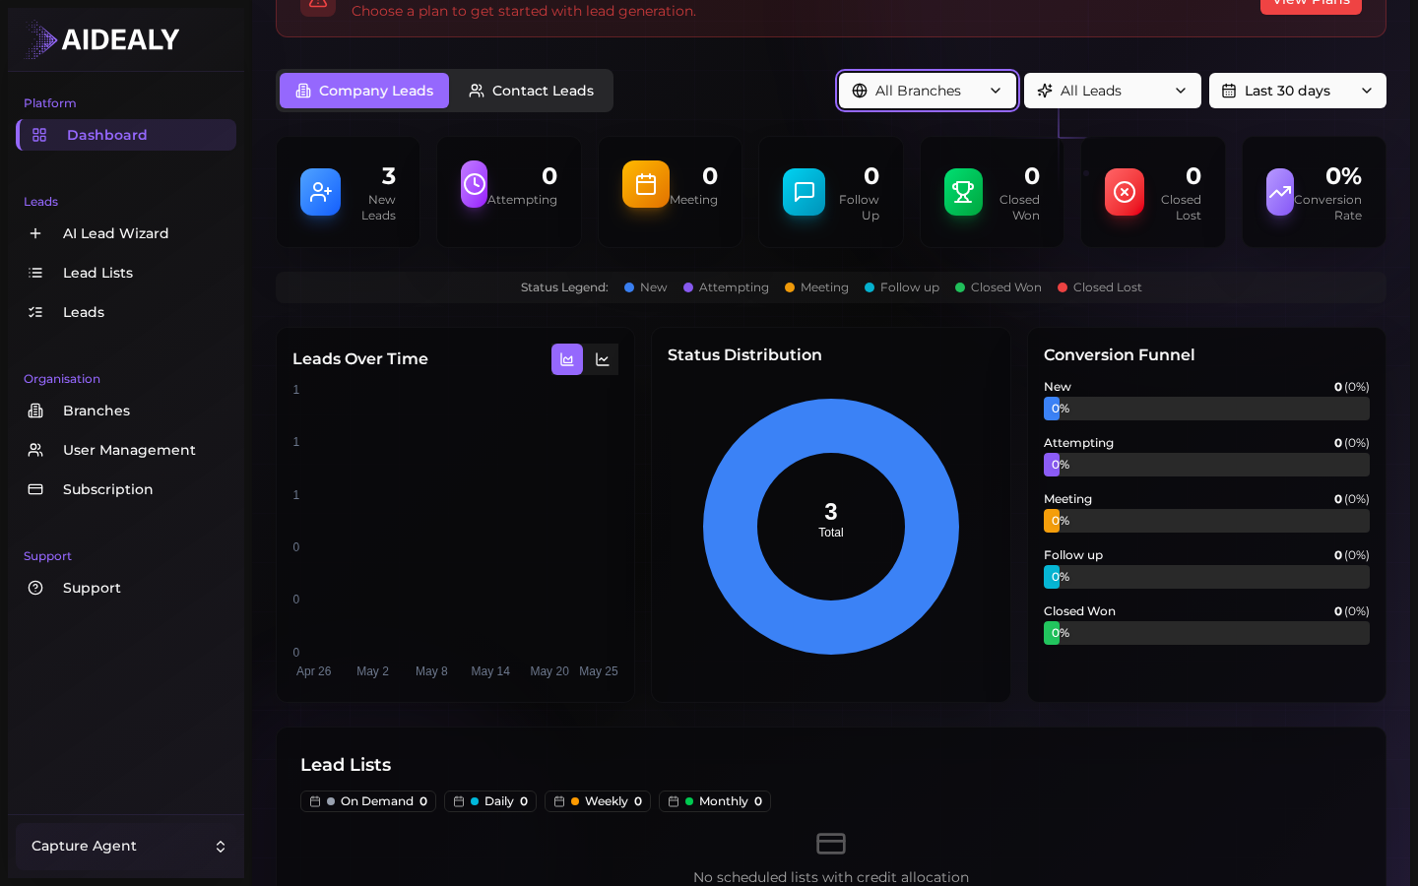Image resolution: width=1418 pixels, height=886 pixels.
Task: Click the Subscription card icon
Action: tap(35, 489)
